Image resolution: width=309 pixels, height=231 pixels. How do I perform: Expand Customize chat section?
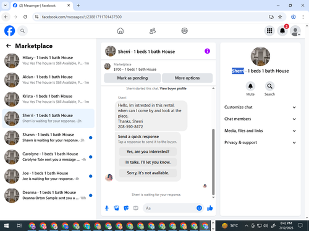coord(260,107)
